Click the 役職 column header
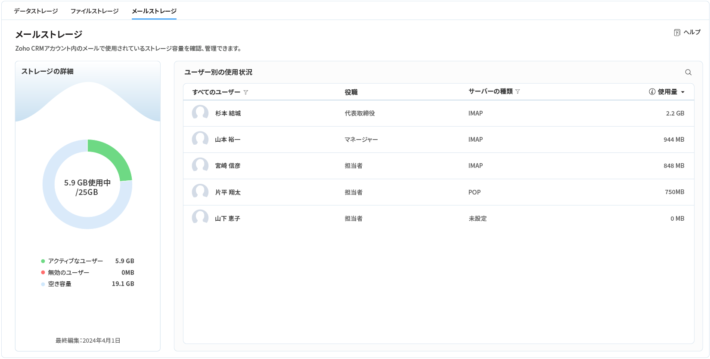Screen dimensions: 710x359 pyautogui.click(x=351, y=92)
